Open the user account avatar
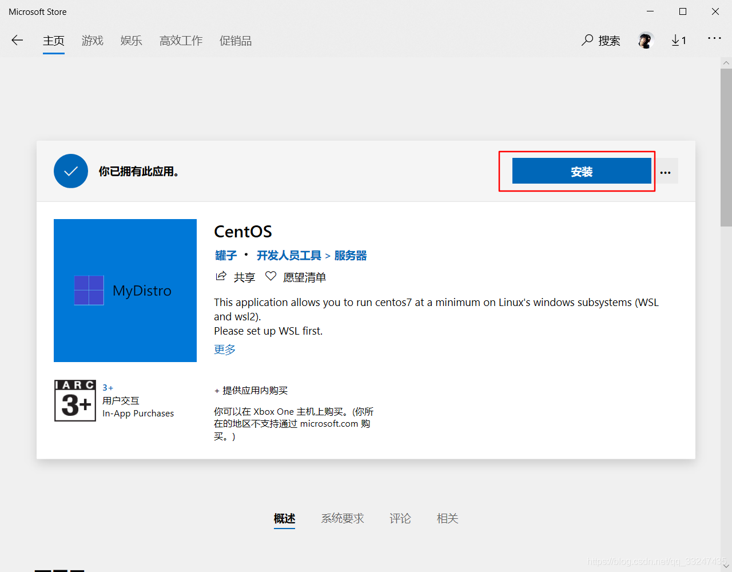The height and width of the screenshot is (572, 732). coord(646,40)
